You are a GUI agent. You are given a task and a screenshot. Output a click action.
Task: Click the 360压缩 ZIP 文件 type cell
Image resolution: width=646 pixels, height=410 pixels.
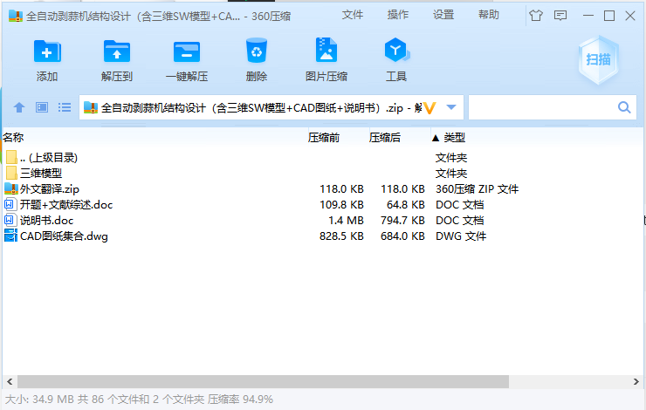(x=478, y=189)
